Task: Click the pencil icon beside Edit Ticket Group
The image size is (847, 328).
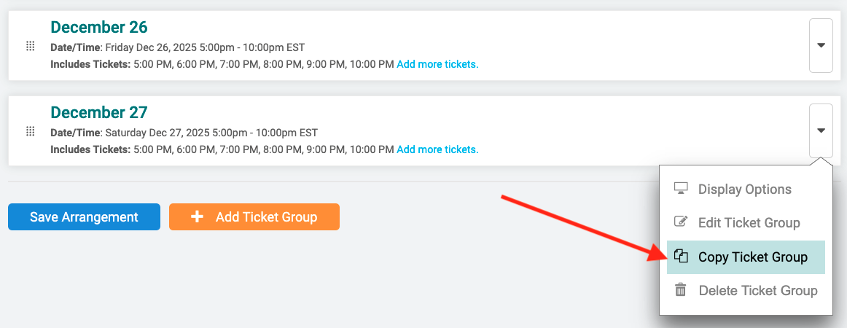Action: click(x=681, y=222)
